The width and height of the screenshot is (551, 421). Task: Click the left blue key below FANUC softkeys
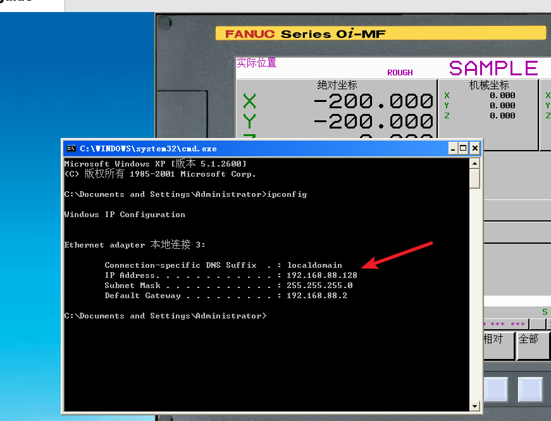point(496,389)
